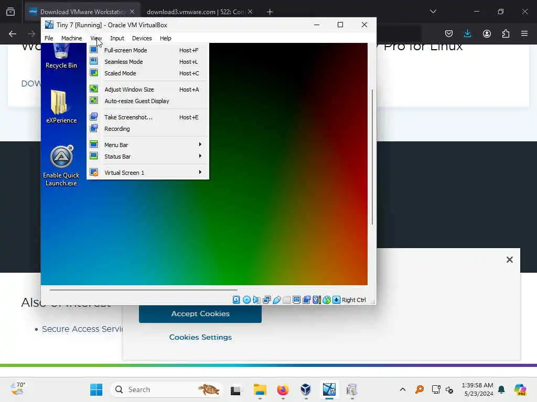537x402 pixels.
Task: Click Accept Cookies button
Action: pyautogui.click(x=200, y=314)
